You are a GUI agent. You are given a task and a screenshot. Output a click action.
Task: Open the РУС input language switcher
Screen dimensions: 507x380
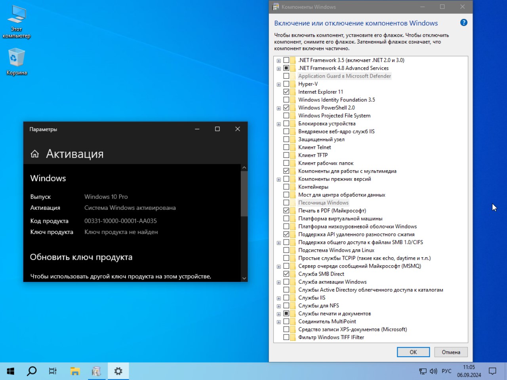[446, 371]
